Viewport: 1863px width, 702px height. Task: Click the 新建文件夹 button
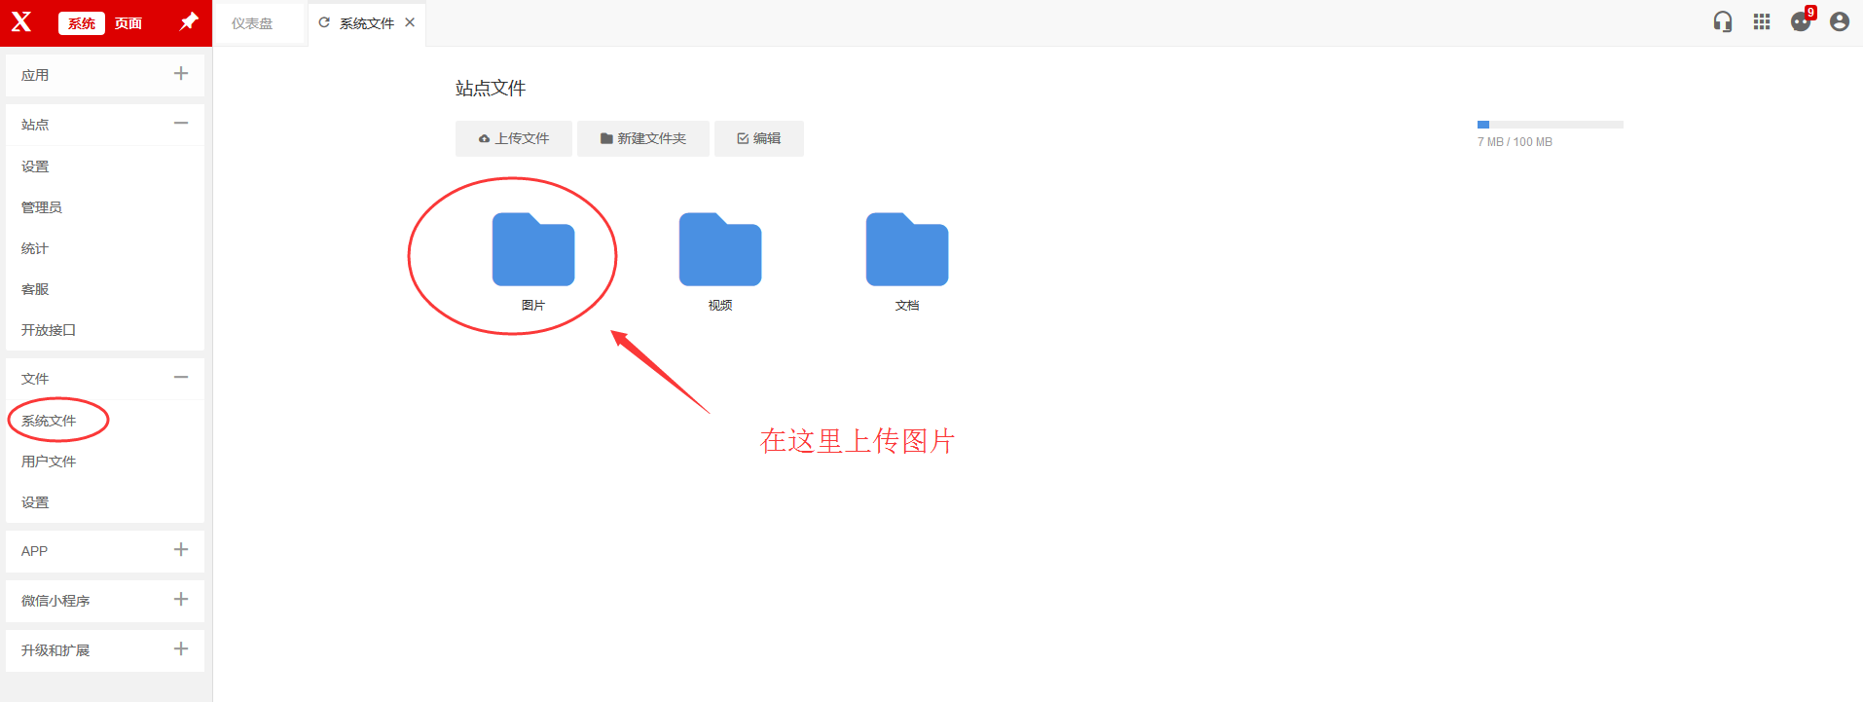click(x=642, y=138)
